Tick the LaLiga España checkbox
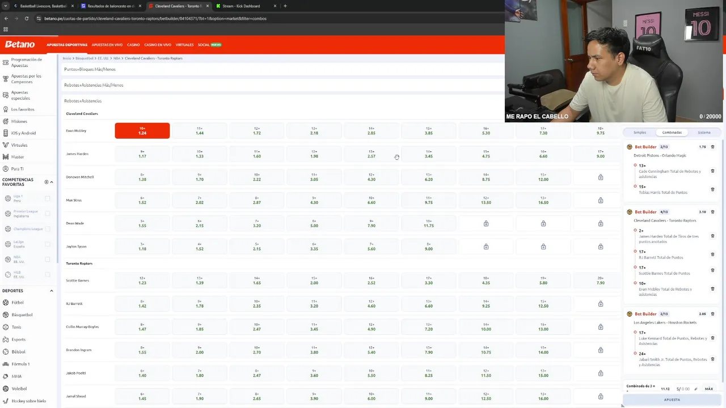Image resolution: width=726 pixels, height=408 pixels. pyautogui.click(x=48, y=244)
